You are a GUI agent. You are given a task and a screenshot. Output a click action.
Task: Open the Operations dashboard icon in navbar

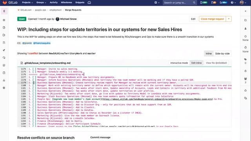[89, 3]
